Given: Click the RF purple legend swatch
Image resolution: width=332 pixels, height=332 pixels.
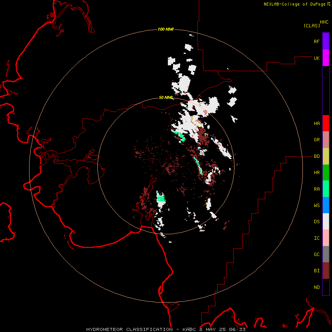Looking at the screenshot, I should (x=326, y=41).
